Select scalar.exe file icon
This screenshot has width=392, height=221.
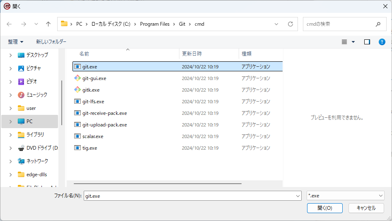pos(77,136)
